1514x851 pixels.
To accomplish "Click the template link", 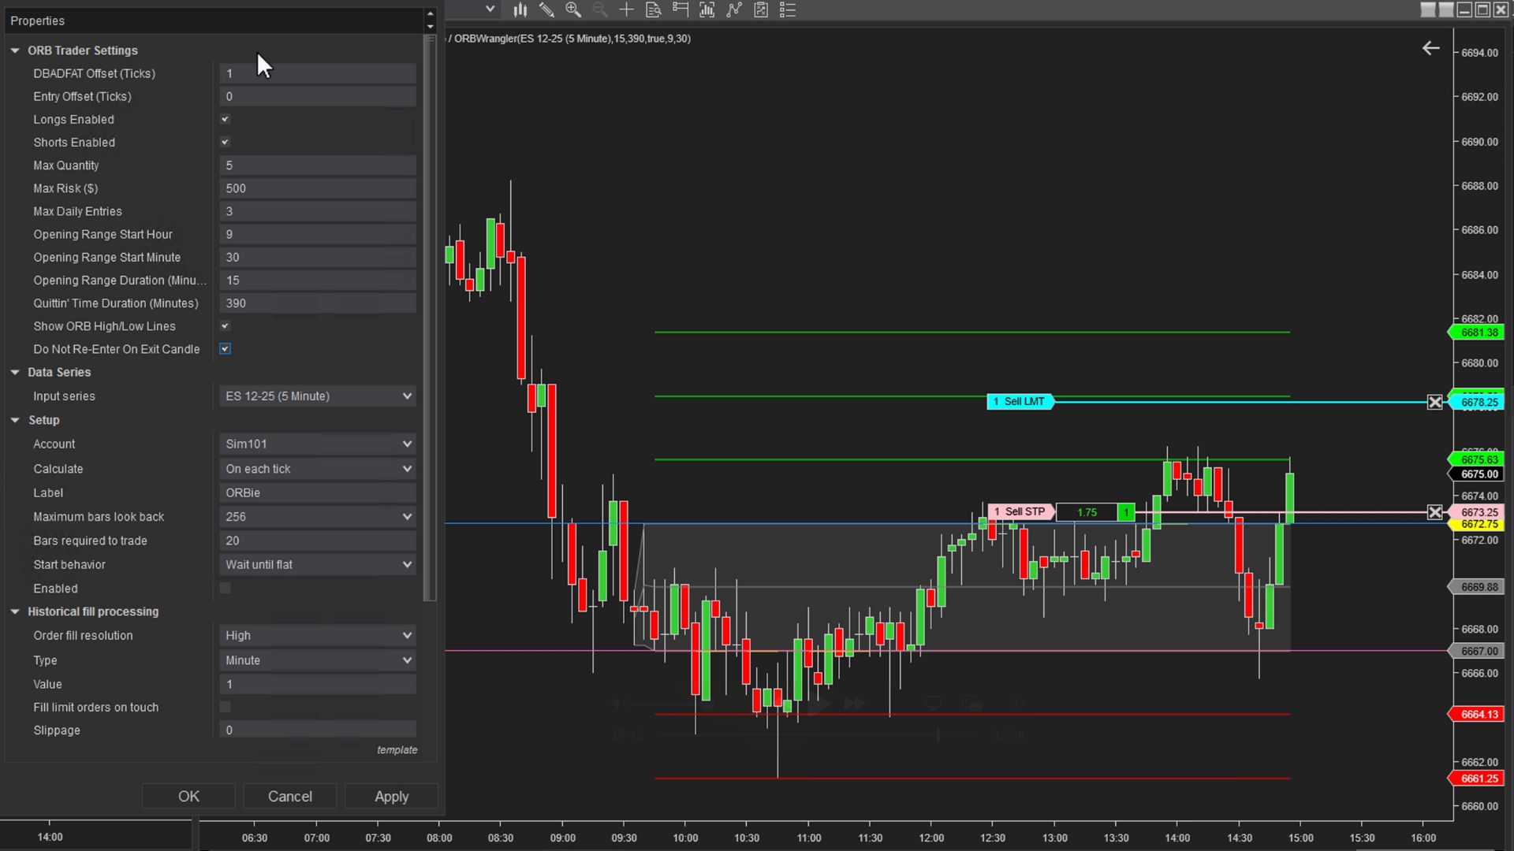I will [397, 750].
